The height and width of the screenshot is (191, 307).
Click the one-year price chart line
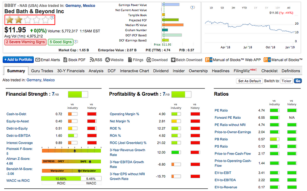250,27
